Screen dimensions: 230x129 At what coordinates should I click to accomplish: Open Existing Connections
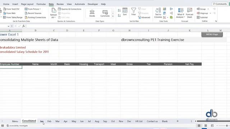pyautogui.click(x=35, y=18)
